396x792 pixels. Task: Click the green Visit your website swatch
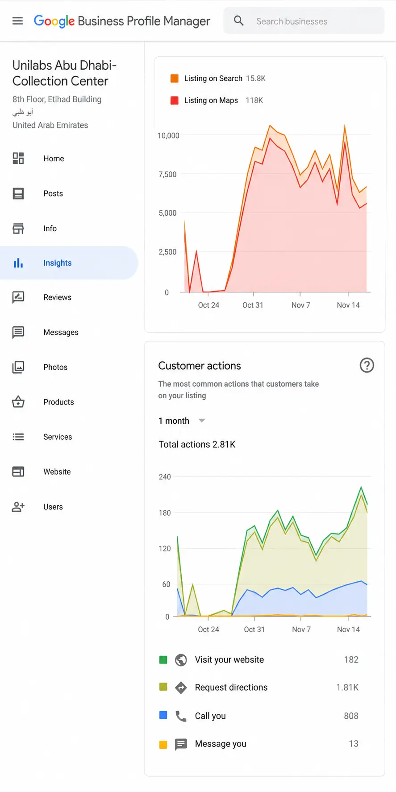coord(163,659)
